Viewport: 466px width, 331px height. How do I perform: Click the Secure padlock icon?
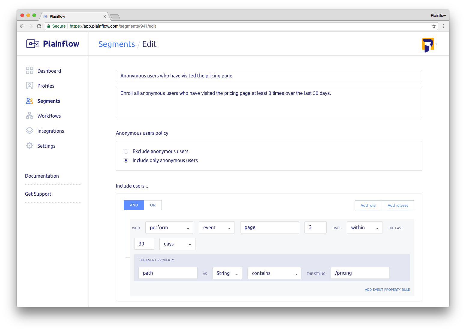point(49,26)
